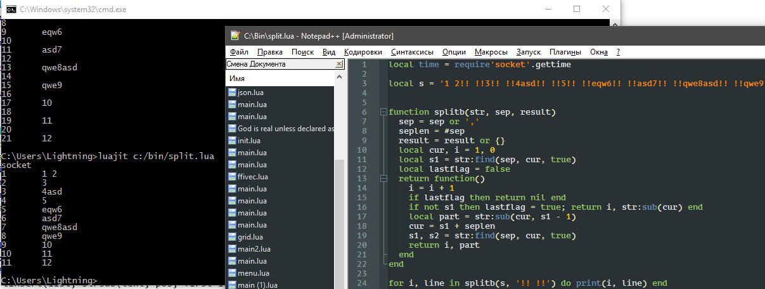Place cursor on 'i = i + 1' line

(x=431, y=188)
